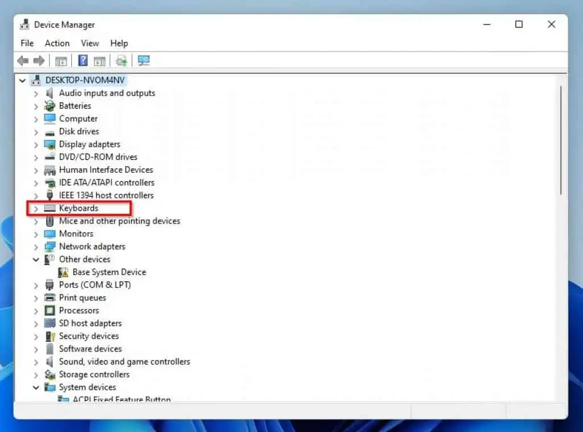
Task: Click the Device Manager icon in the title bar
Action: click(x=24, y=24)
